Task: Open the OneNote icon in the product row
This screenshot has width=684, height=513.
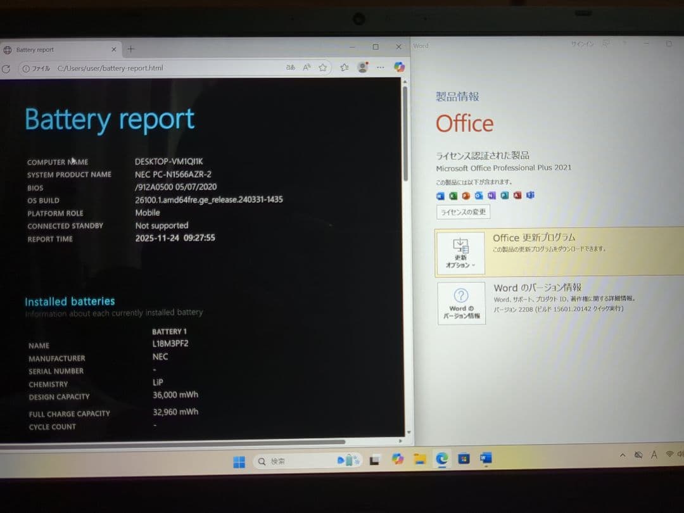Action: pyautogui.click(x=491, y=196)
